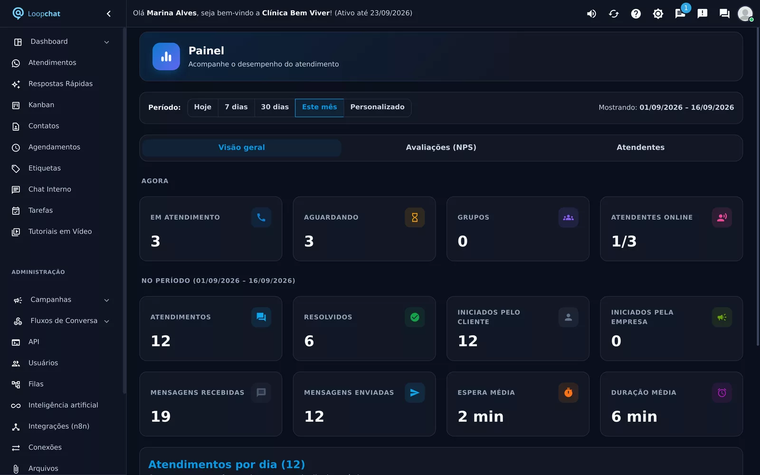This screenshot has height=475, width=760.
Task: Open Agendamentos in the sidebar
Action: point(62,147)
